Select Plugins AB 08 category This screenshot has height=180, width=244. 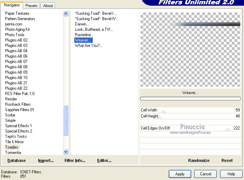click(x=16, y=67)
